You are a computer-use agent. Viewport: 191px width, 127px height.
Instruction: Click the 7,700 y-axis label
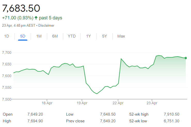pyautogui.click(x=6, y=53)
